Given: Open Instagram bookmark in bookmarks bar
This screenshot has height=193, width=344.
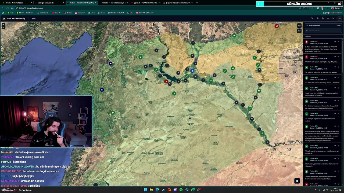Looking at the screenshot, I should point(80,13).
